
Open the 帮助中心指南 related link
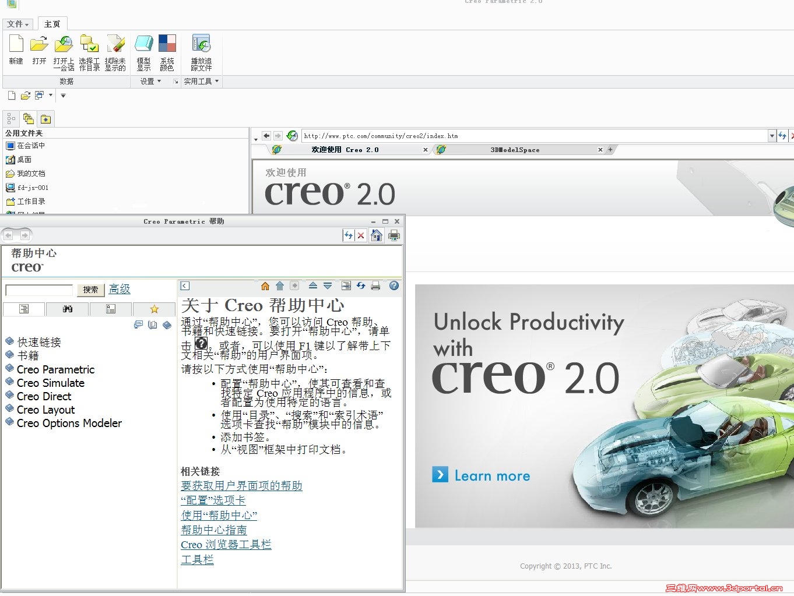pyautogui.click(x=214, y=530)
